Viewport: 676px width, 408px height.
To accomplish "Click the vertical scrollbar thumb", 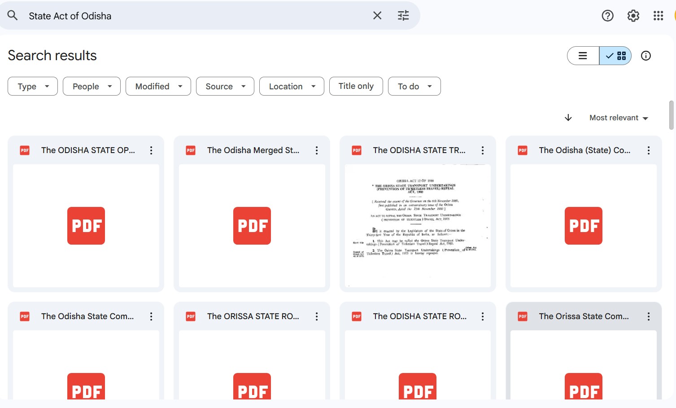I will [672, 115].
